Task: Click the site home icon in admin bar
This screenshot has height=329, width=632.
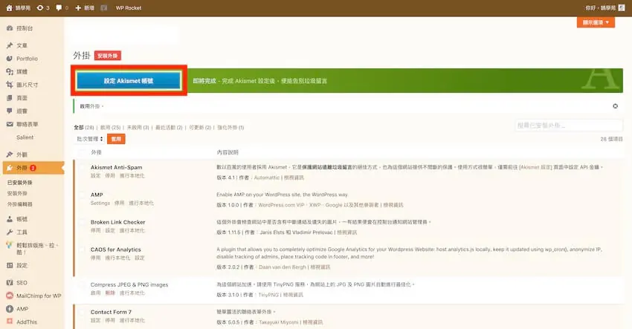Action: click(9, 7)
